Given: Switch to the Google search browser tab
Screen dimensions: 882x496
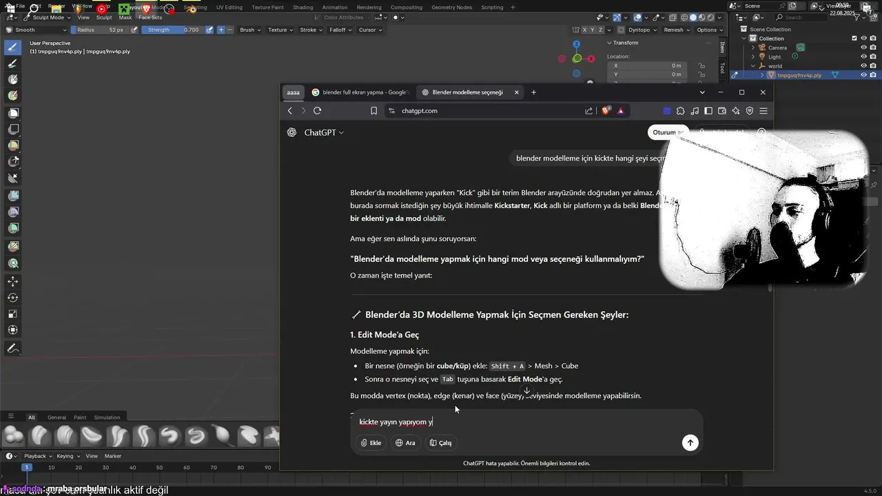Looking at the screenshot, I should pos(360,92).
